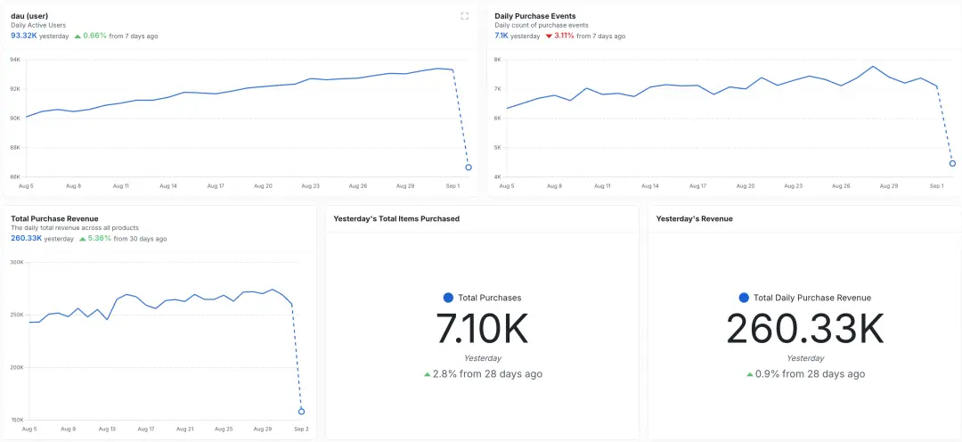Click the up triangle beside 0.9% from 28 days ago
This screenshot has height=442, width=962.
[x=750, y=374]
